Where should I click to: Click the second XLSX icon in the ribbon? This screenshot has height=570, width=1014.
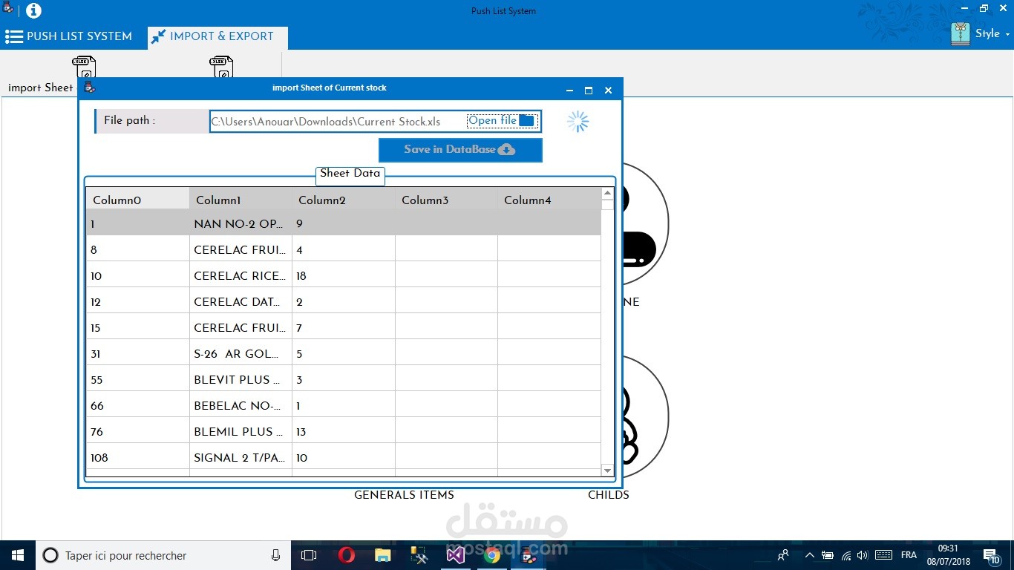[221, 68]
